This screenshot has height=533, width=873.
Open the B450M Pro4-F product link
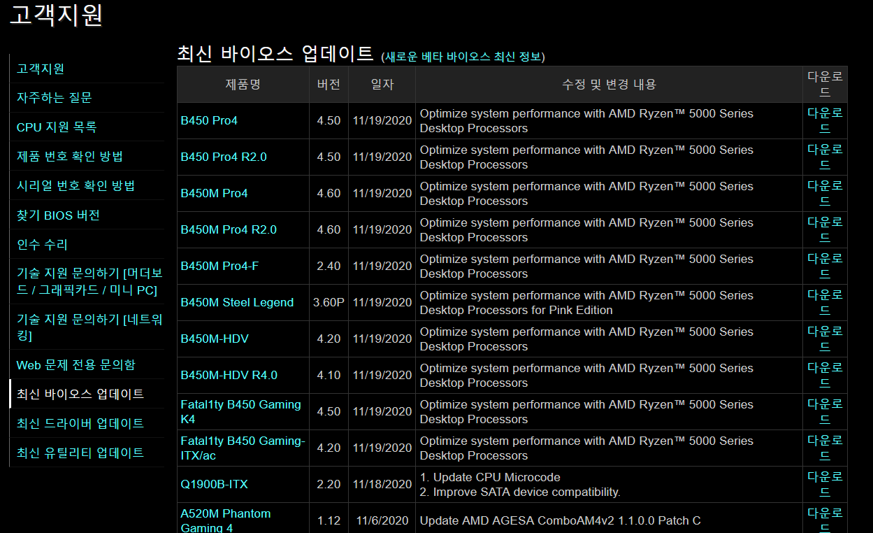coord(219,266)
